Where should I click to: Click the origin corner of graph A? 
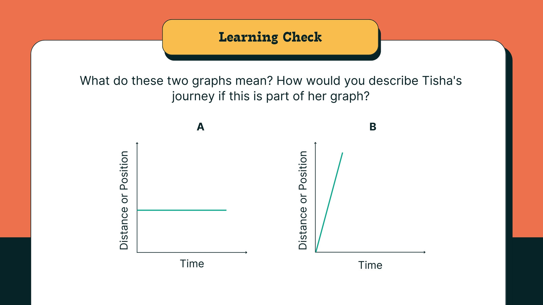[137, 252]
